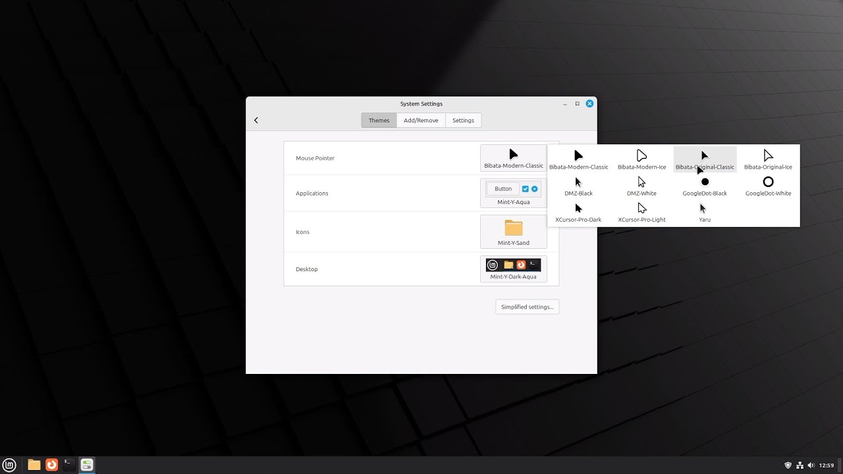Launch Firefox from the taskbar

(x=51, y=465)
